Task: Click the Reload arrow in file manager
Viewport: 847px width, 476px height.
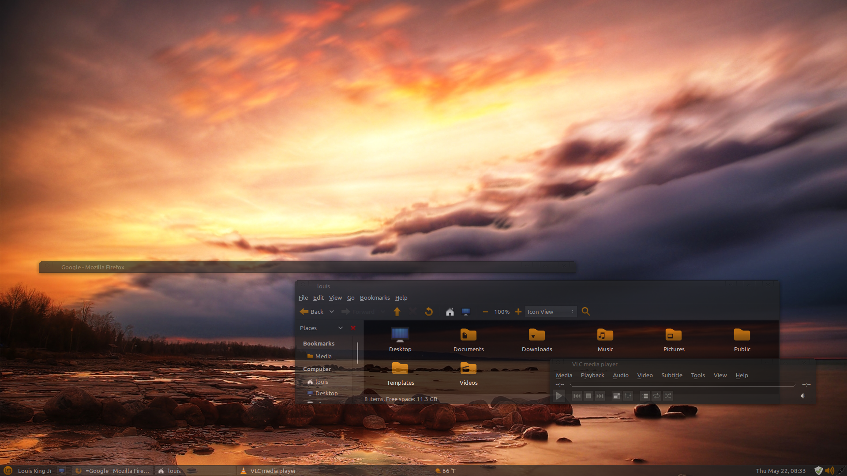Action: pos(428,312)
